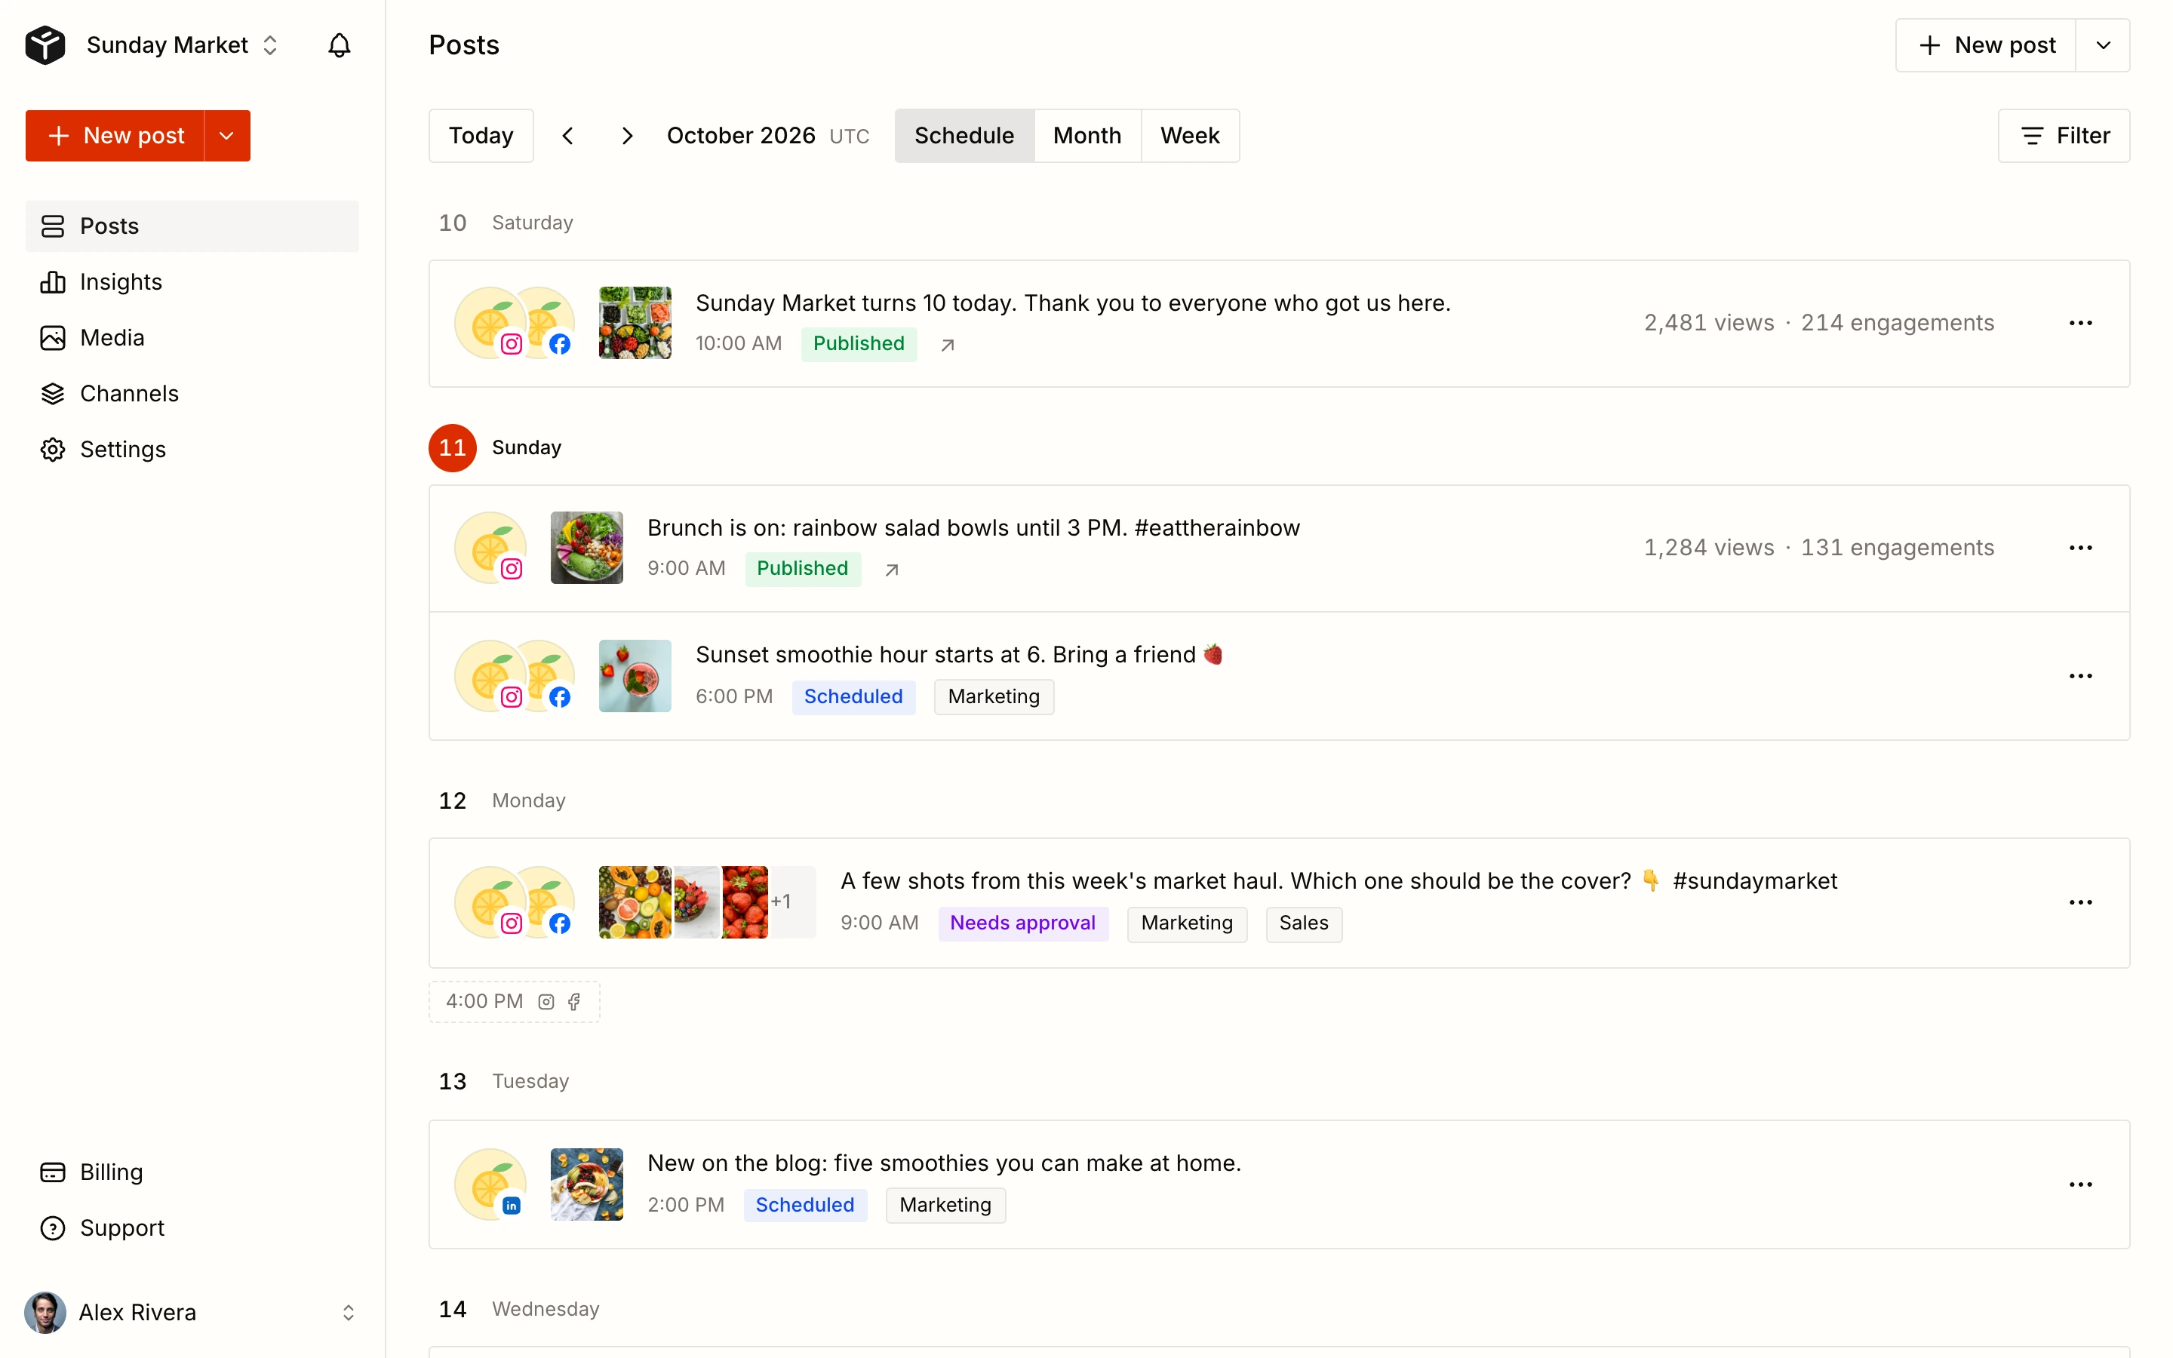Go to next month arrow
The width and height of the screenshot is (2173, 1358).
627,136
